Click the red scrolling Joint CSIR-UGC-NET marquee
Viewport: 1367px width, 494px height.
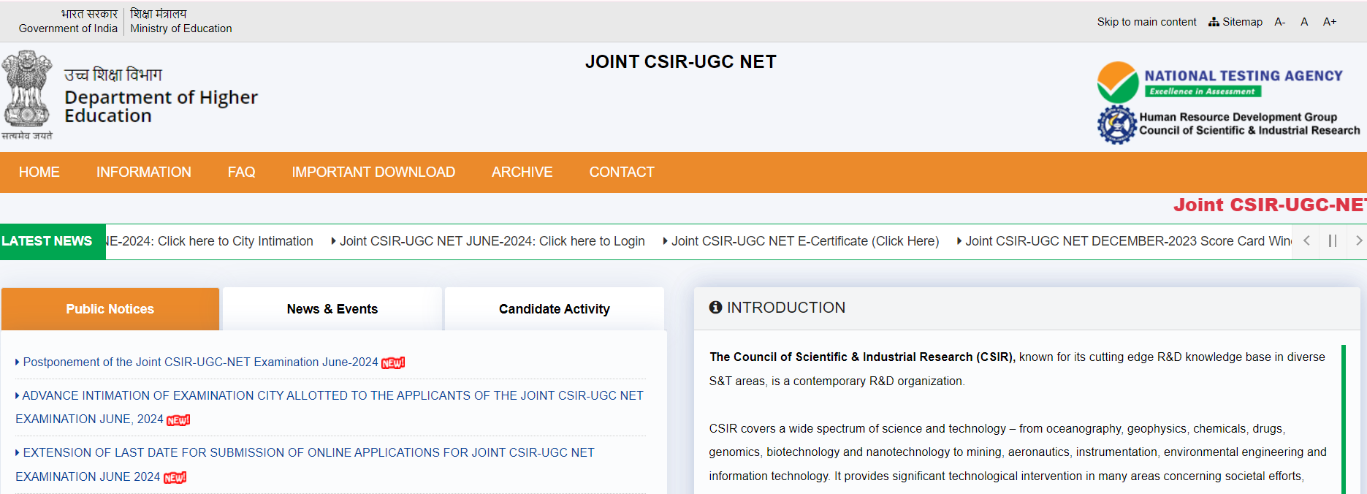click(x=1270, y=205)
